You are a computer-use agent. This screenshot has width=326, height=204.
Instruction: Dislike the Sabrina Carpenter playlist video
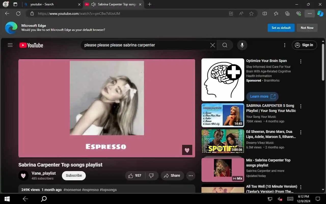coord(152,176)
